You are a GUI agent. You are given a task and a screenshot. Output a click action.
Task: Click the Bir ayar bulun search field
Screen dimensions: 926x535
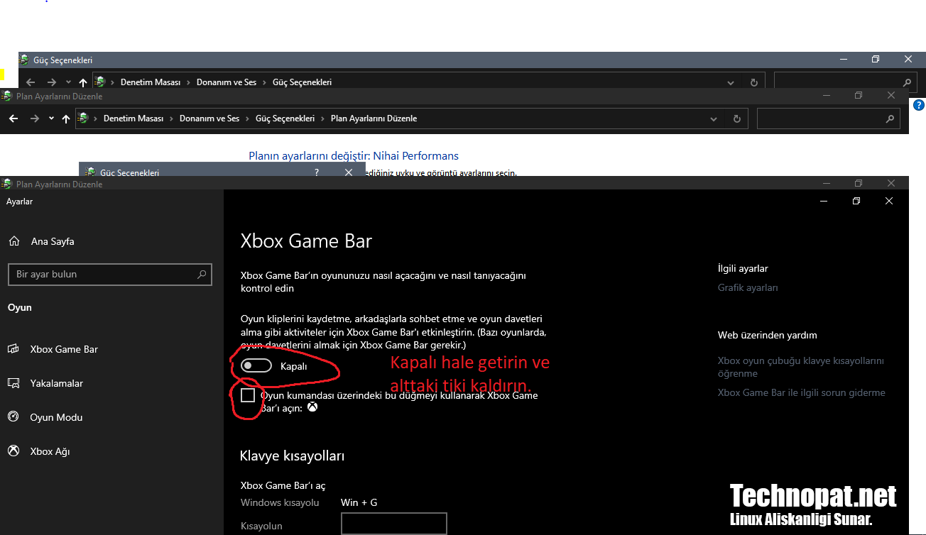pyautogui.click(x=110, y=274)
